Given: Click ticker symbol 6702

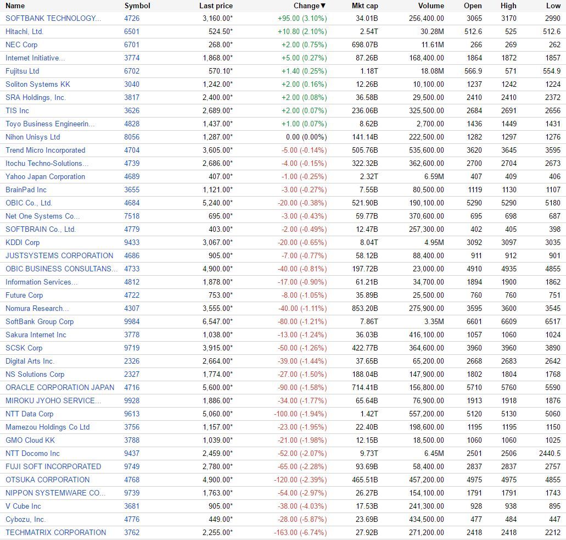Looking at the screenshot, I should click(x=132, y=71).
